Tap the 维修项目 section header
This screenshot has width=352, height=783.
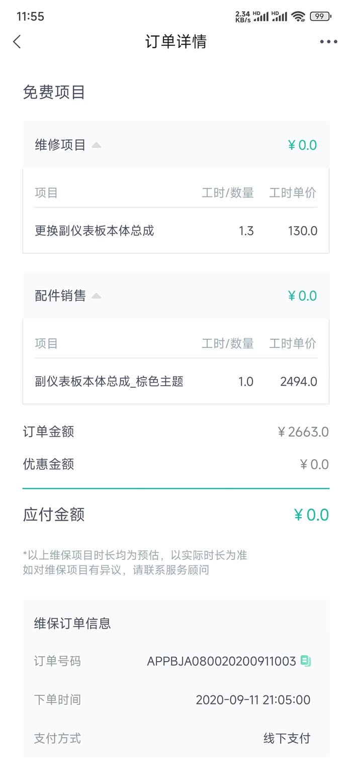click(x=60, y=145)
